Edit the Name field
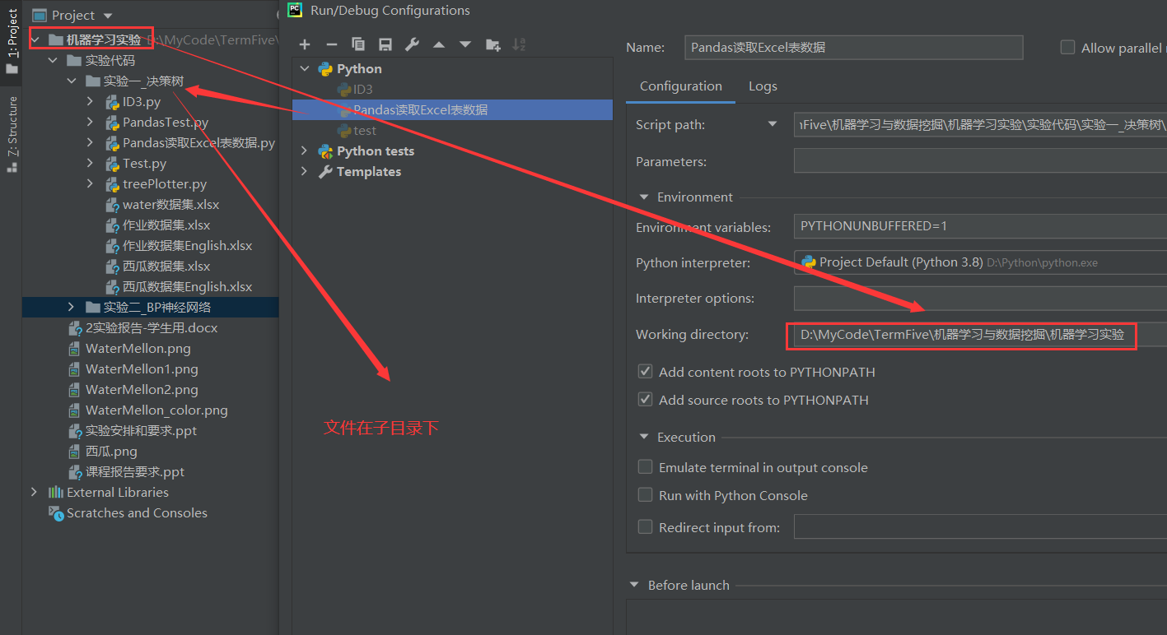1167x635 pixels. pos(854,48)
